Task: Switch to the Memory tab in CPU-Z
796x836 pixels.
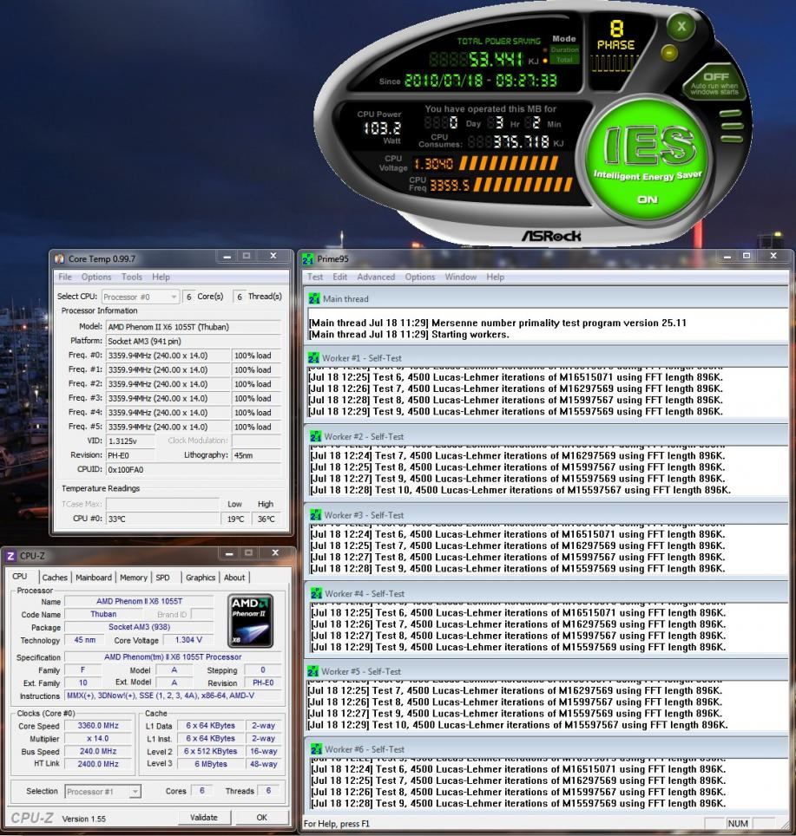Action: click(134, 578)
